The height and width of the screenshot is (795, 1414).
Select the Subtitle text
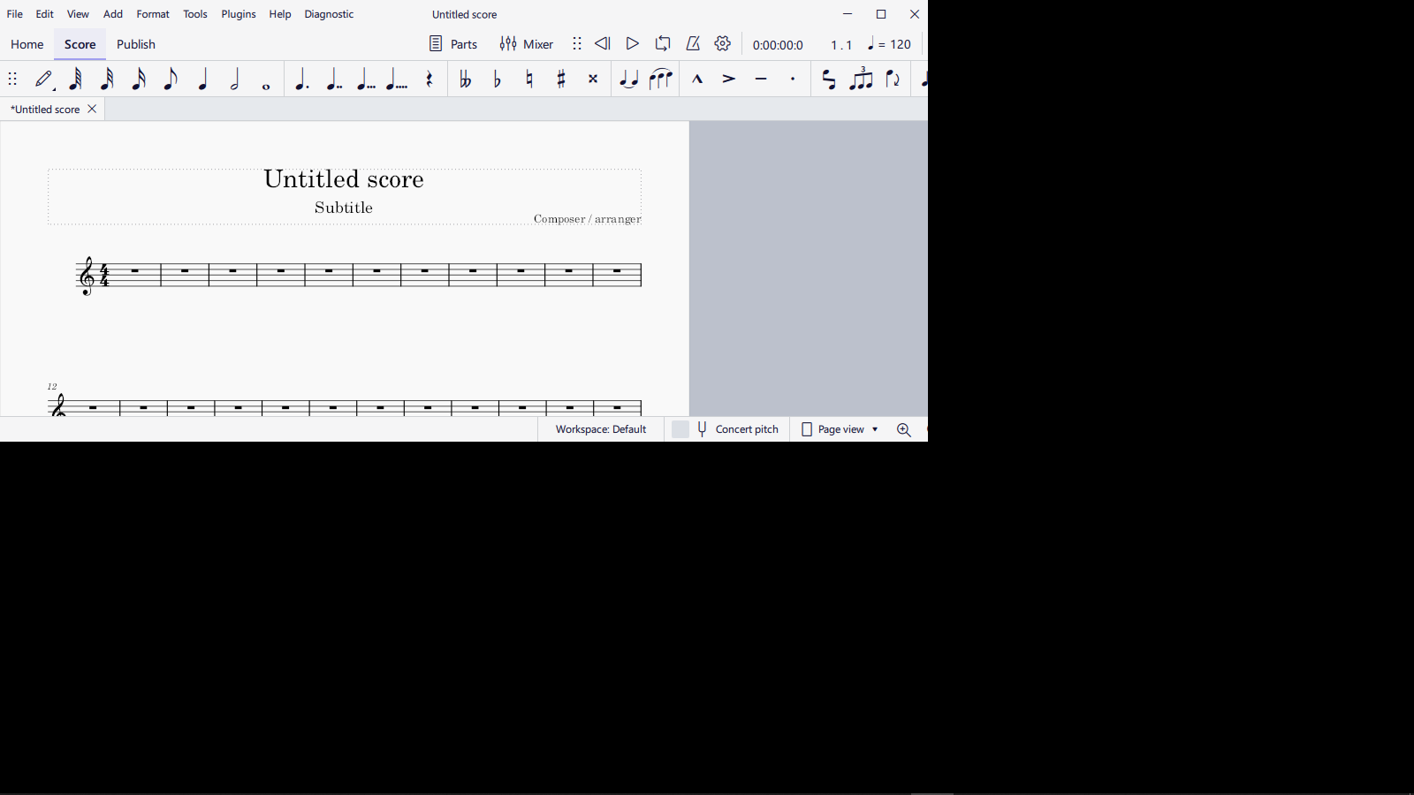point(344,208)
